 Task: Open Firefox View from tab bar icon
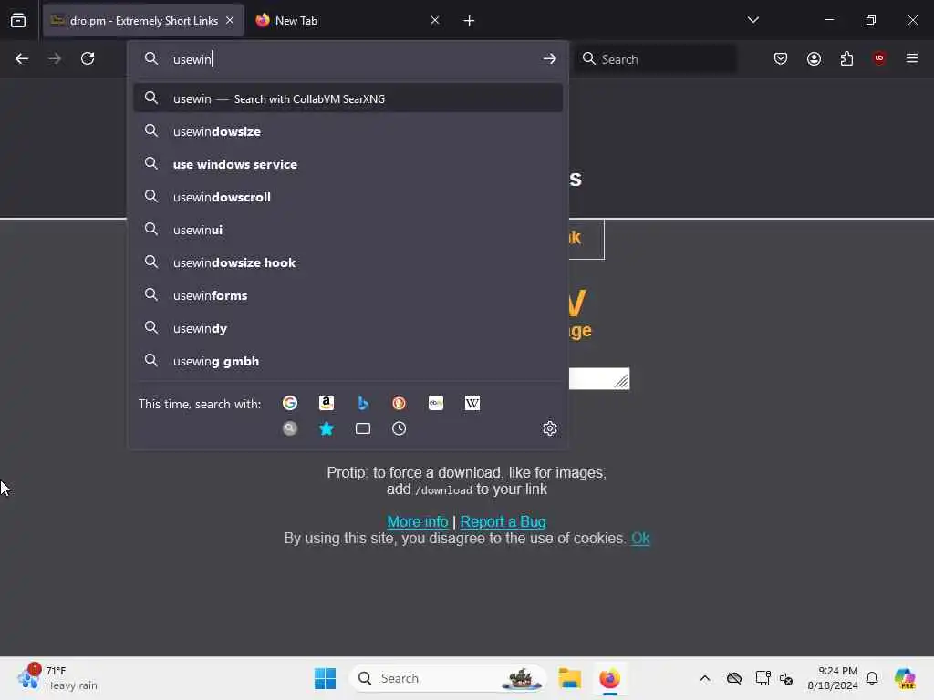(x=18, y=20)
